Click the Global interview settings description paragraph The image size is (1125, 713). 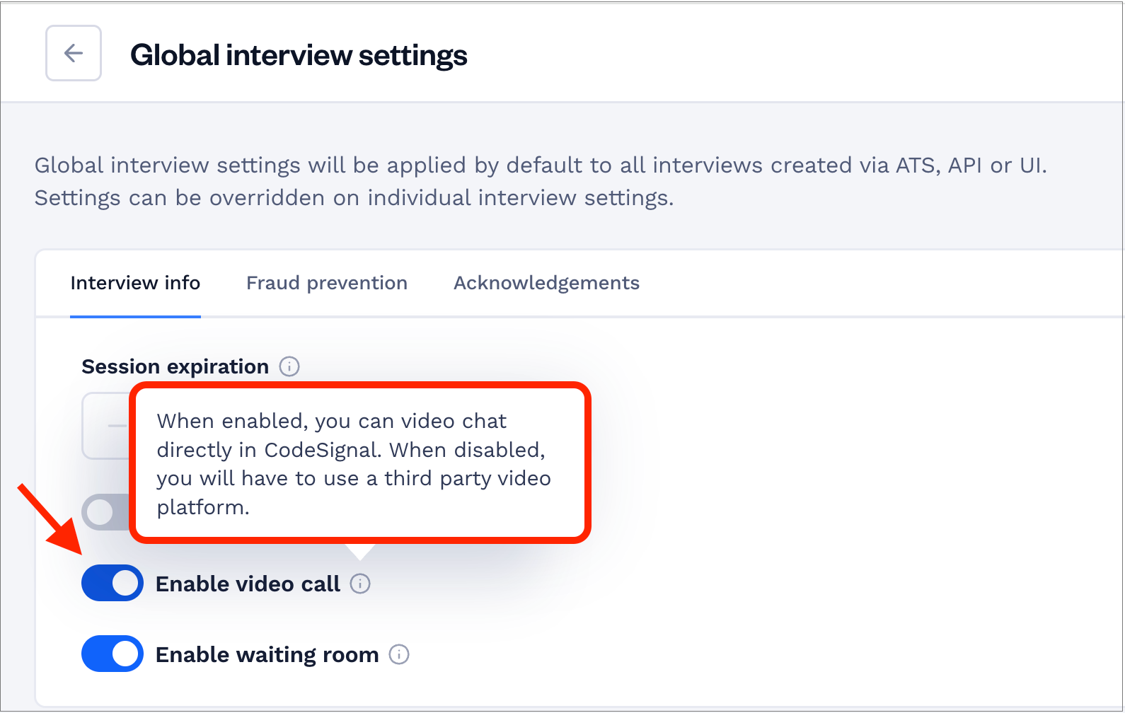click(x=541, y=181)
